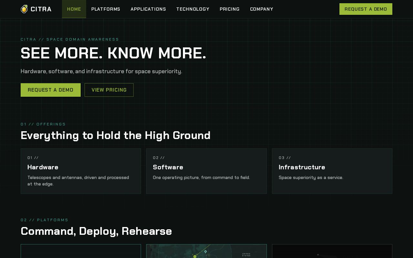The height and width of the screenshot is (258, 413).
Task: Click the 'One operating picture' description
Action: point(201,177)
